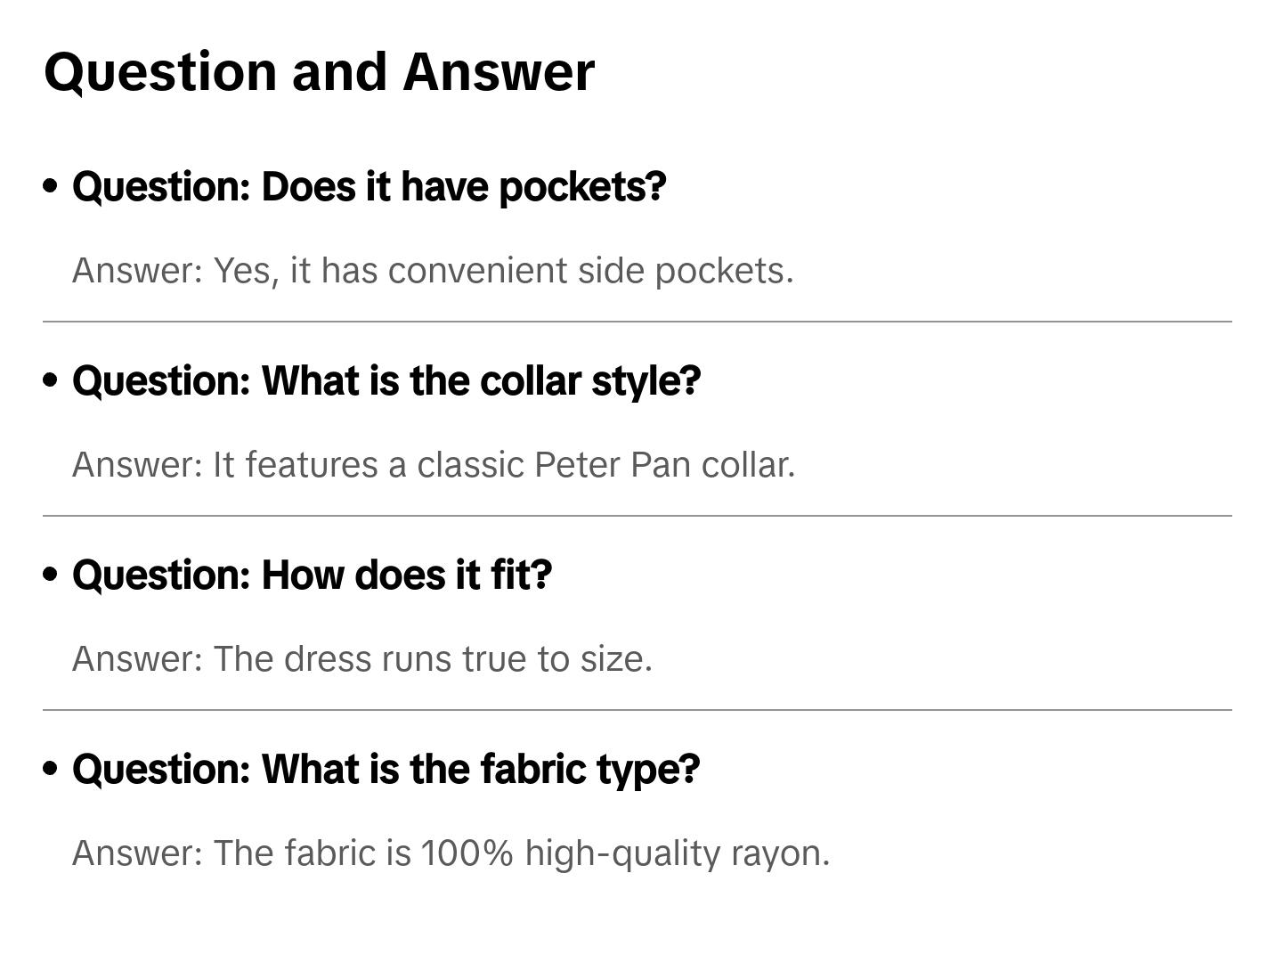Click the bullet next to 'How does it fit?'

pyautogui.click(x=51, y=575)
